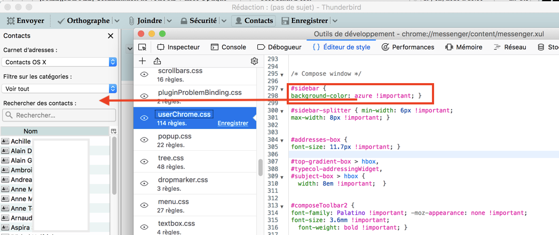Switch to the Débogueur tab
Screen dimensions: 559x235
point(279,47)
